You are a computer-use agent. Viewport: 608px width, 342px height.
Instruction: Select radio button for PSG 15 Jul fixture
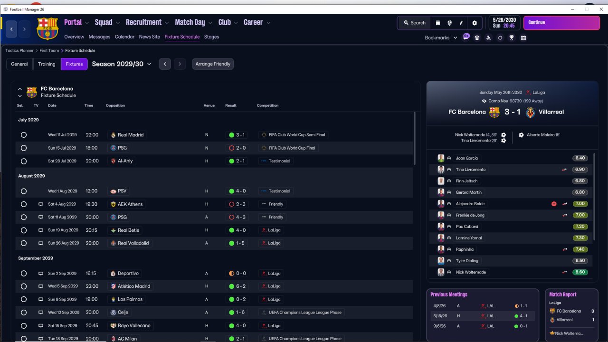24,148
